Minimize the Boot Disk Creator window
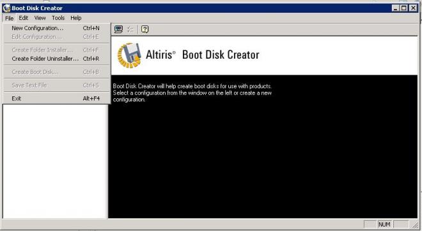This screenshot has width=422, height=231. point(395,8)
